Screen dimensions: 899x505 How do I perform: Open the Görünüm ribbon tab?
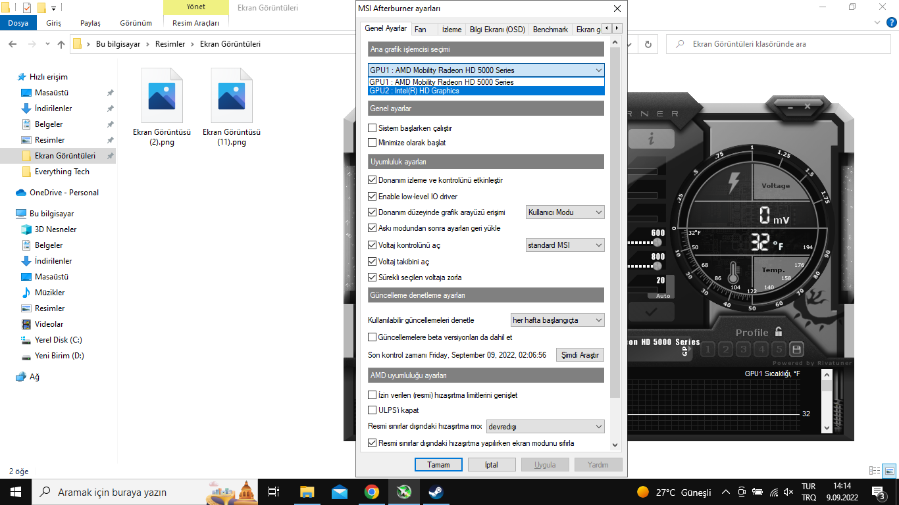tap(136, 23)
